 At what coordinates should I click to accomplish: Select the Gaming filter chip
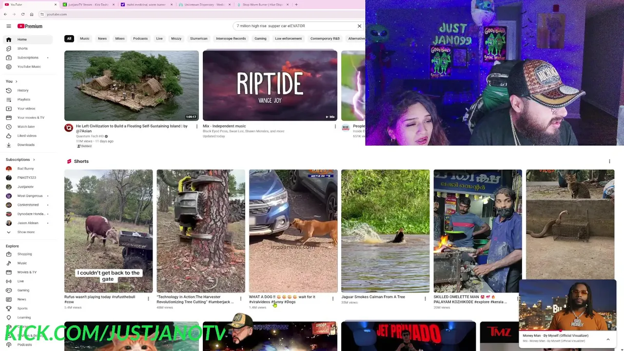[x=260, y=39]
